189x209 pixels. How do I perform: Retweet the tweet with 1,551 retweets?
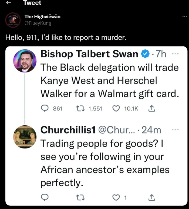80,108
